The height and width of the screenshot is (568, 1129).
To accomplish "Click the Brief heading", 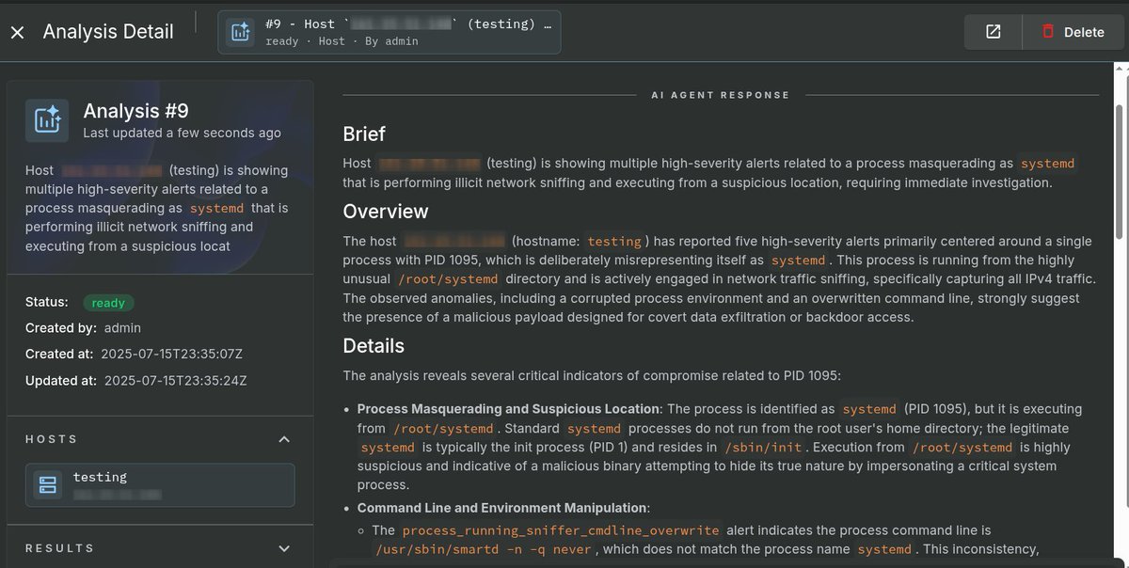I will [364, 134].
